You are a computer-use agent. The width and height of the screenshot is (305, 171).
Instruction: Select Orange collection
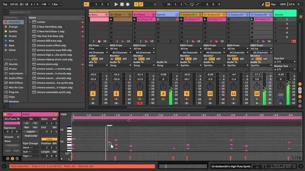click(x=13, y=27)
